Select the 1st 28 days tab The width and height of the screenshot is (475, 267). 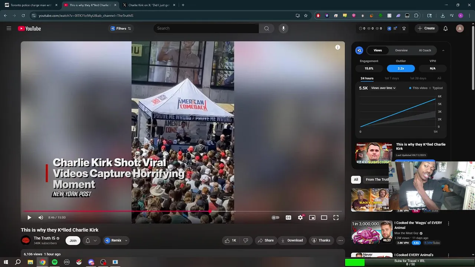click(418, 78)
